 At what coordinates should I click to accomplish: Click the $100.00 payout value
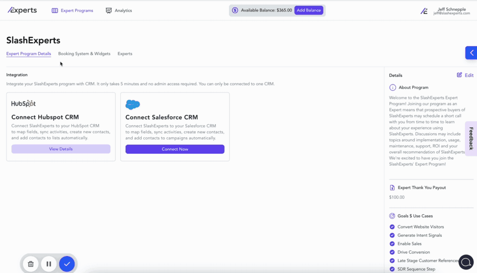[397, 197]
